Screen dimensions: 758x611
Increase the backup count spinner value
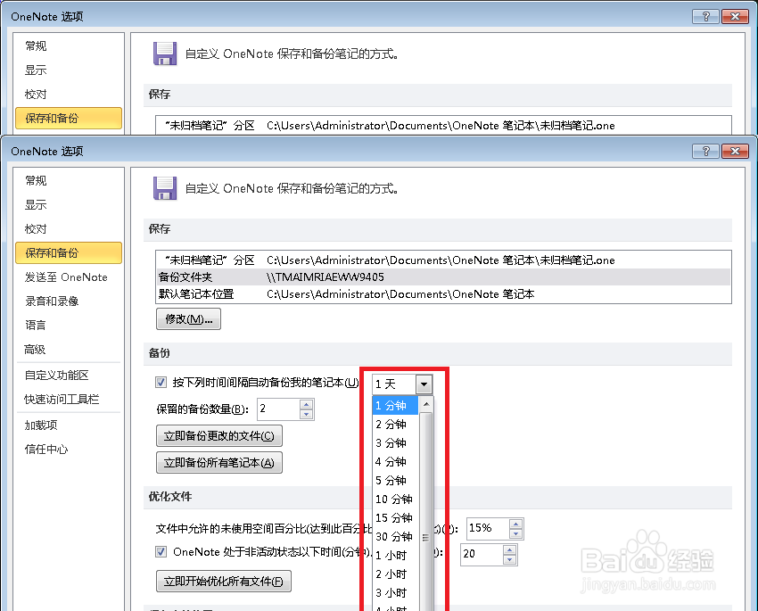(x=307, y=404)
